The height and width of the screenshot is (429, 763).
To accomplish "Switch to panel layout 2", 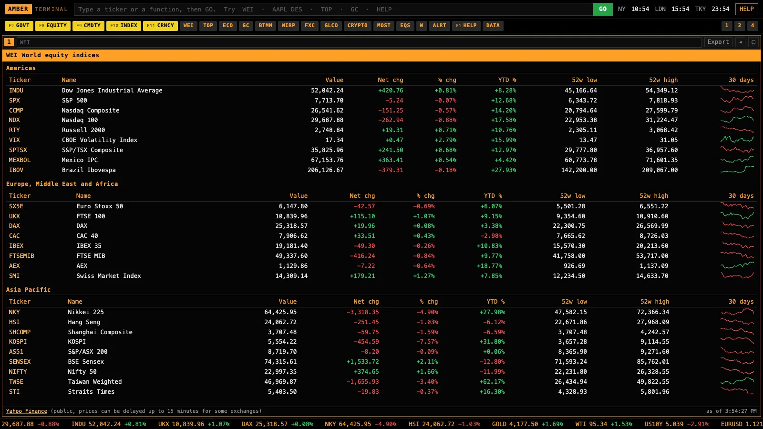I will [740, 26].
